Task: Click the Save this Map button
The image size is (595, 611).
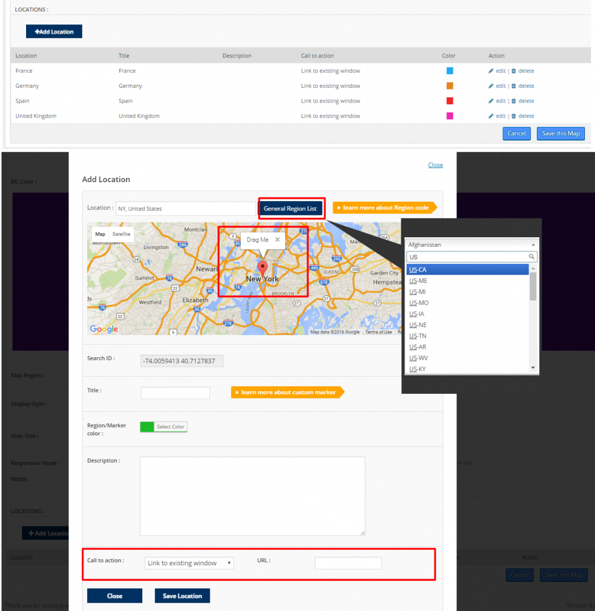Action: pyautogui.click(x=560, y=133)
